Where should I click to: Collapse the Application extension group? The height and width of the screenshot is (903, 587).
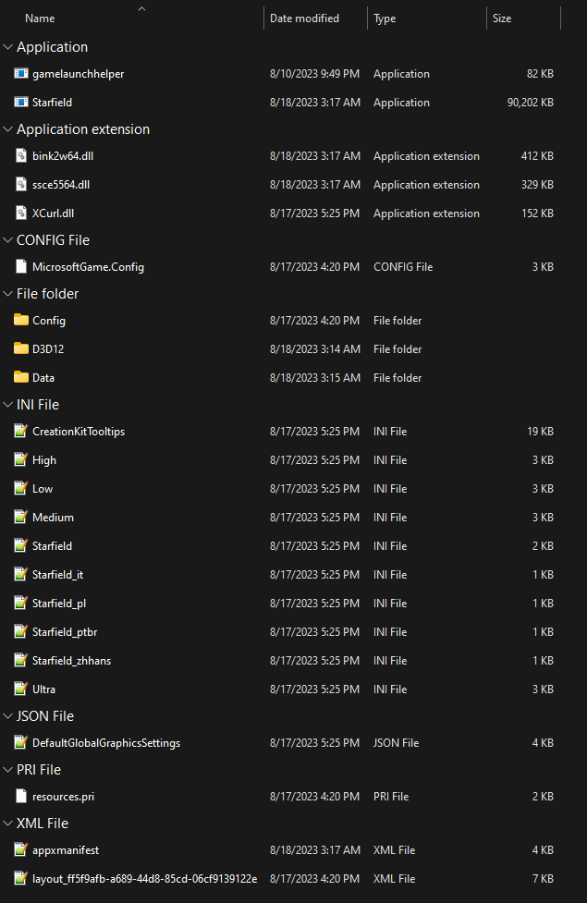pyautogui.click(x=8, y=129)
